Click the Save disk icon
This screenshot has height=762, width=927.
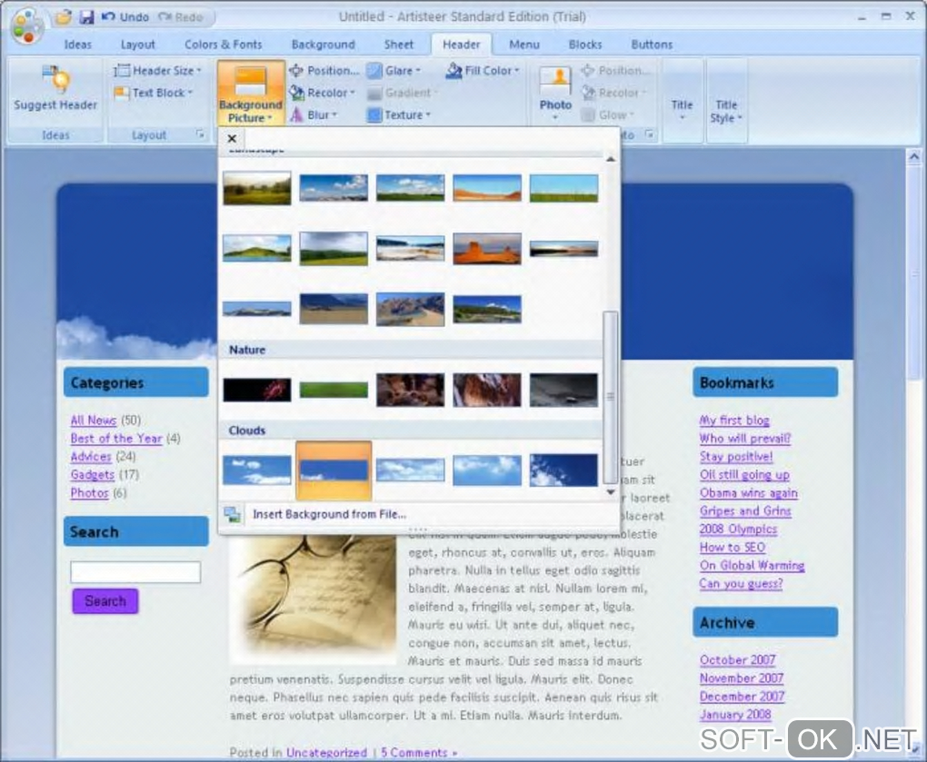(86, 17)
